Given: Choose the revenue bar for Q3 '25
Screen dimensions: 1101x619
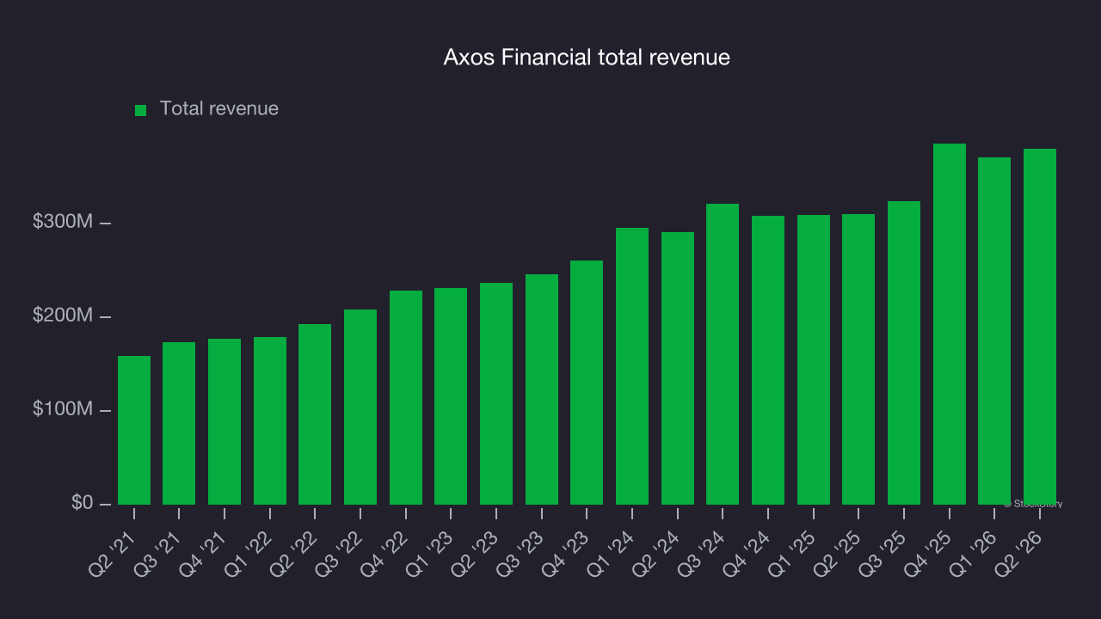Looking at the screenshot, I should (904, 352).
